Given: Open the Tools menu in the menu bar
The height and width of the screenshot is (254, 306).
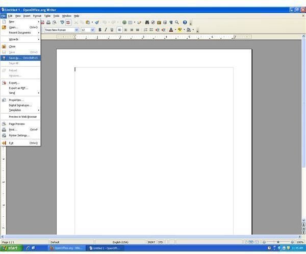Looking at the screenshot, I should [x=56, y=16].
